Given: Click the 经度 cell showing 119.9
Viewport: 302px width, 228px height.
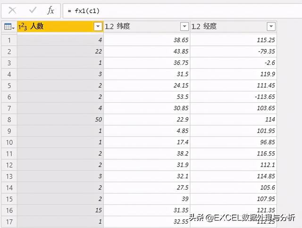Looking at the screenshot, I should [233, 74].
